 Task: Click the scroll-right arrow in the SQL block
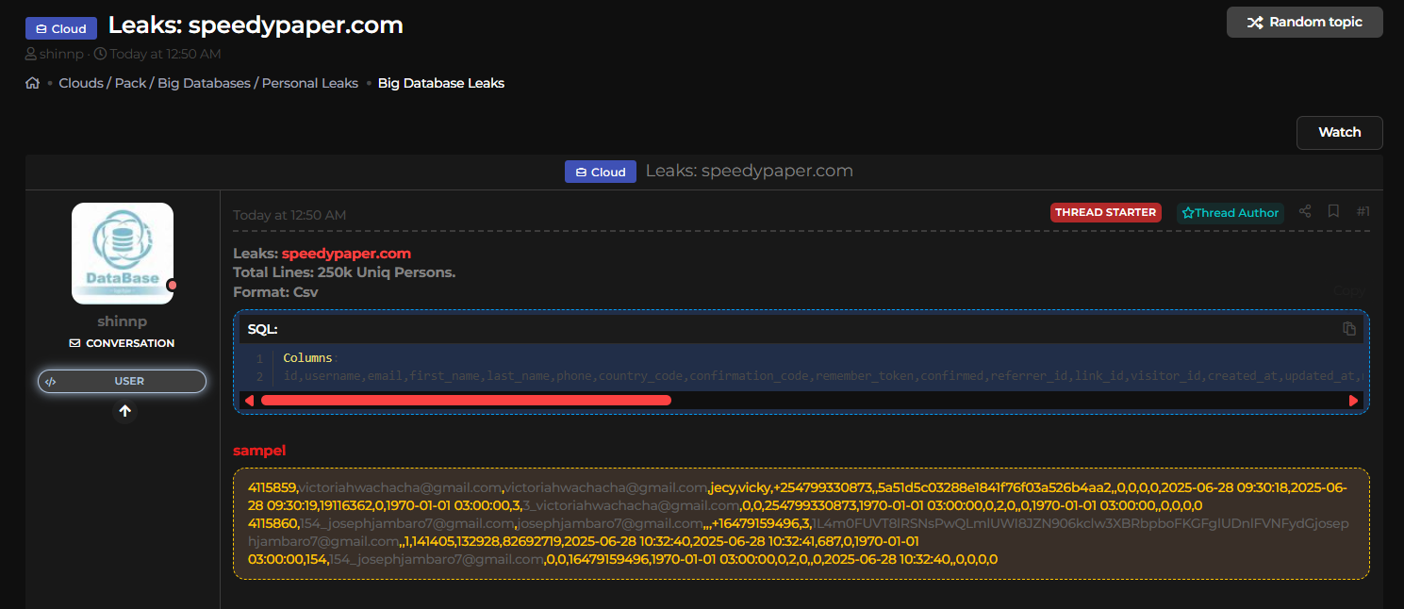point(1354,401)
